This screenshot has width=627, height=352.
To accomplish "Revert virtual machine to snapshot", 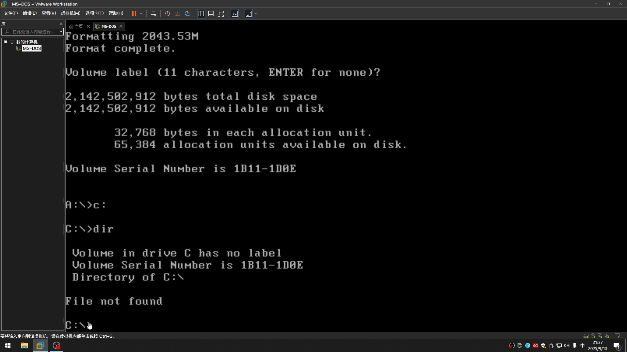I will coord(177,13).
